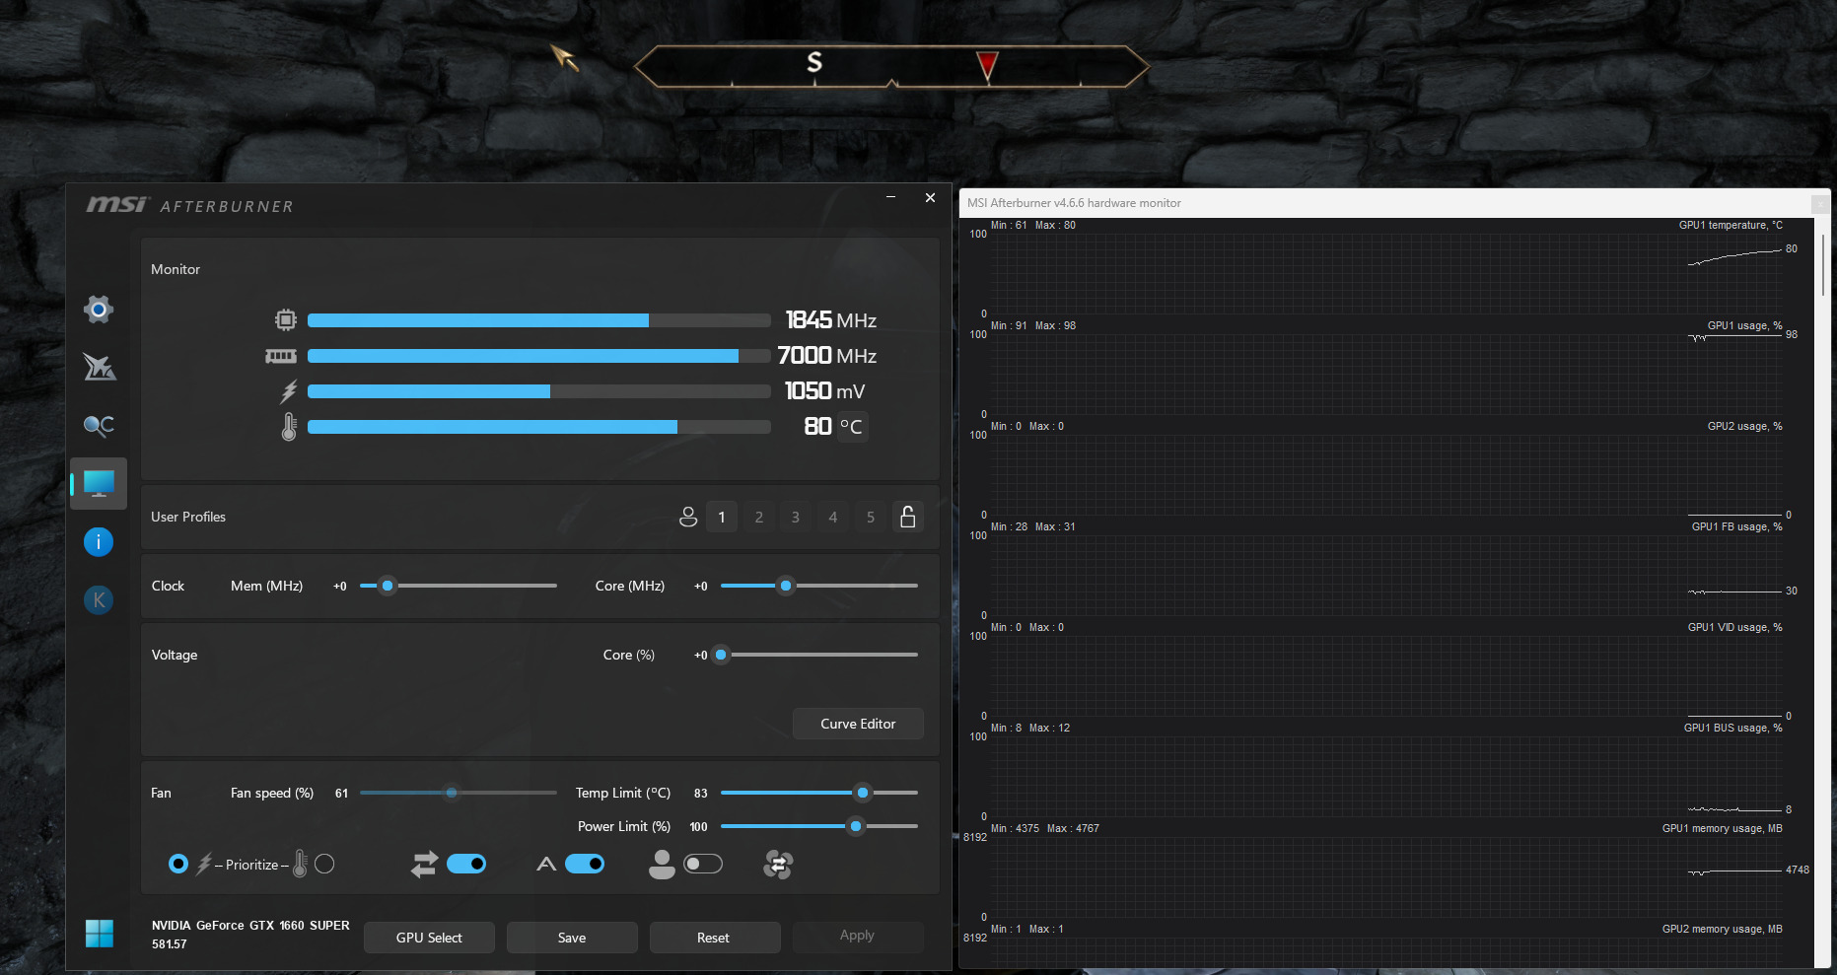The image size is (1837, 975).
Task: Select the temperature priority radio button
Action: coord(324,865)
